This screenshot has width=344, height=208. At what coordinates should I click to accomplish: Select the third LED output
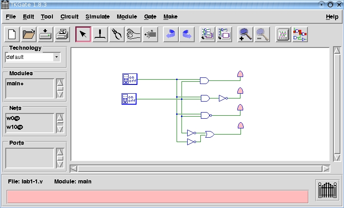click(x=240, y=107)
